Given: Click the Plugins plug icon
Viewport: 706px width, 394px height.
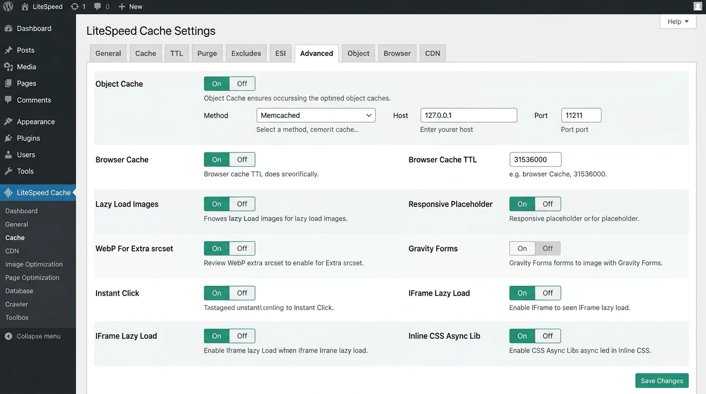Looking at the screenshot, I should coord(8,138).
